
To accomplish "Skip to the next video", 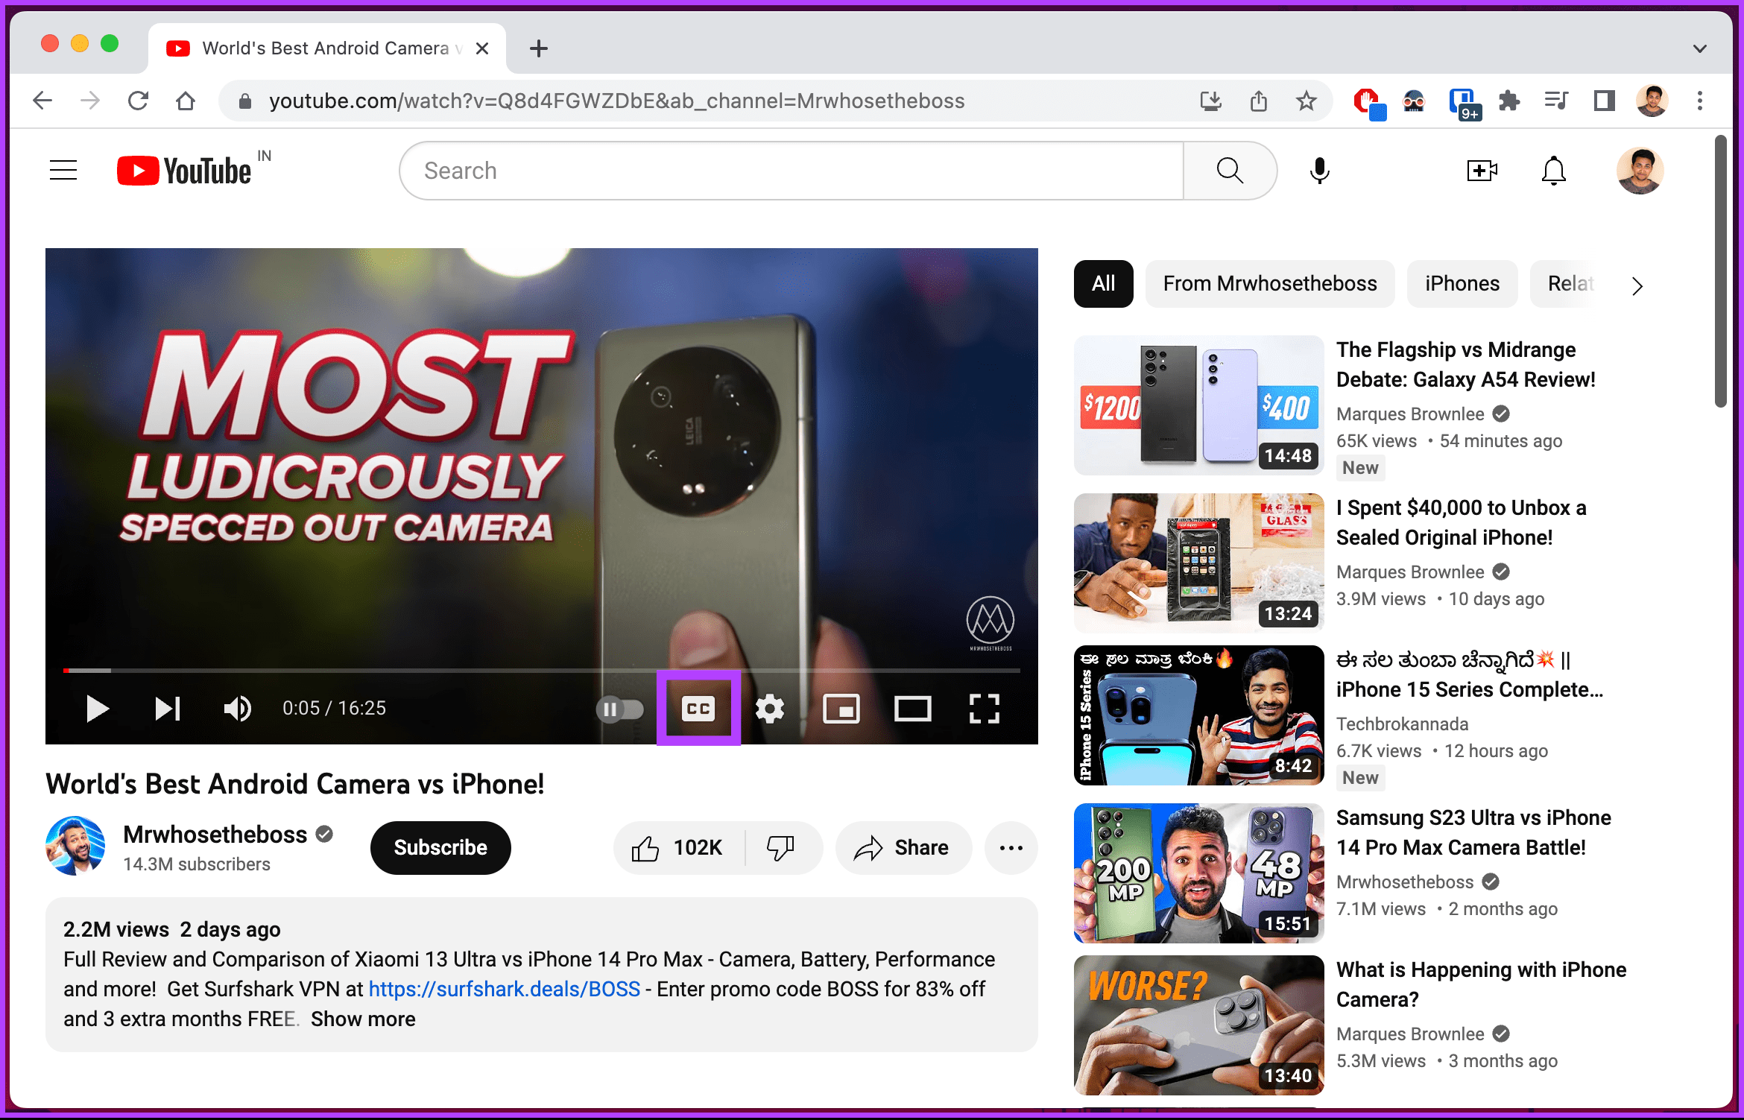I will 168,709.
